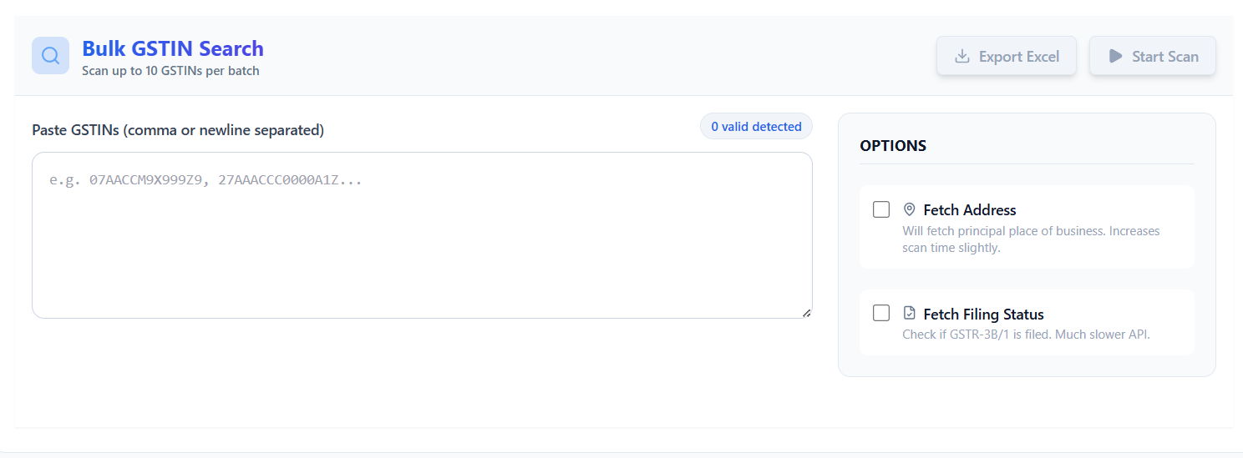Click the "Scan up to 10 GSTINs" subtitle
Viewport: 1243px width, 458px height.
170,71
